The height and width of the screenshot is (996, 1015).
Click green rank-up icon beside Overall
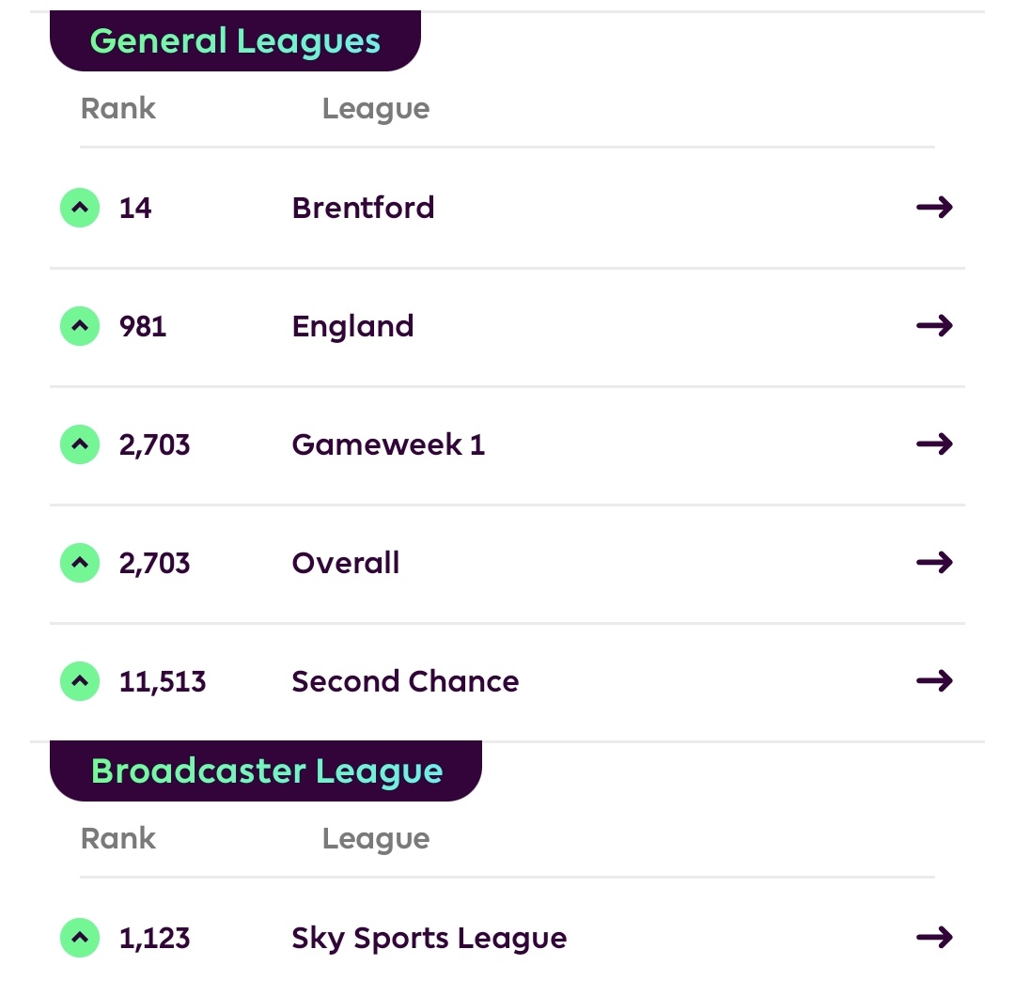80,563
